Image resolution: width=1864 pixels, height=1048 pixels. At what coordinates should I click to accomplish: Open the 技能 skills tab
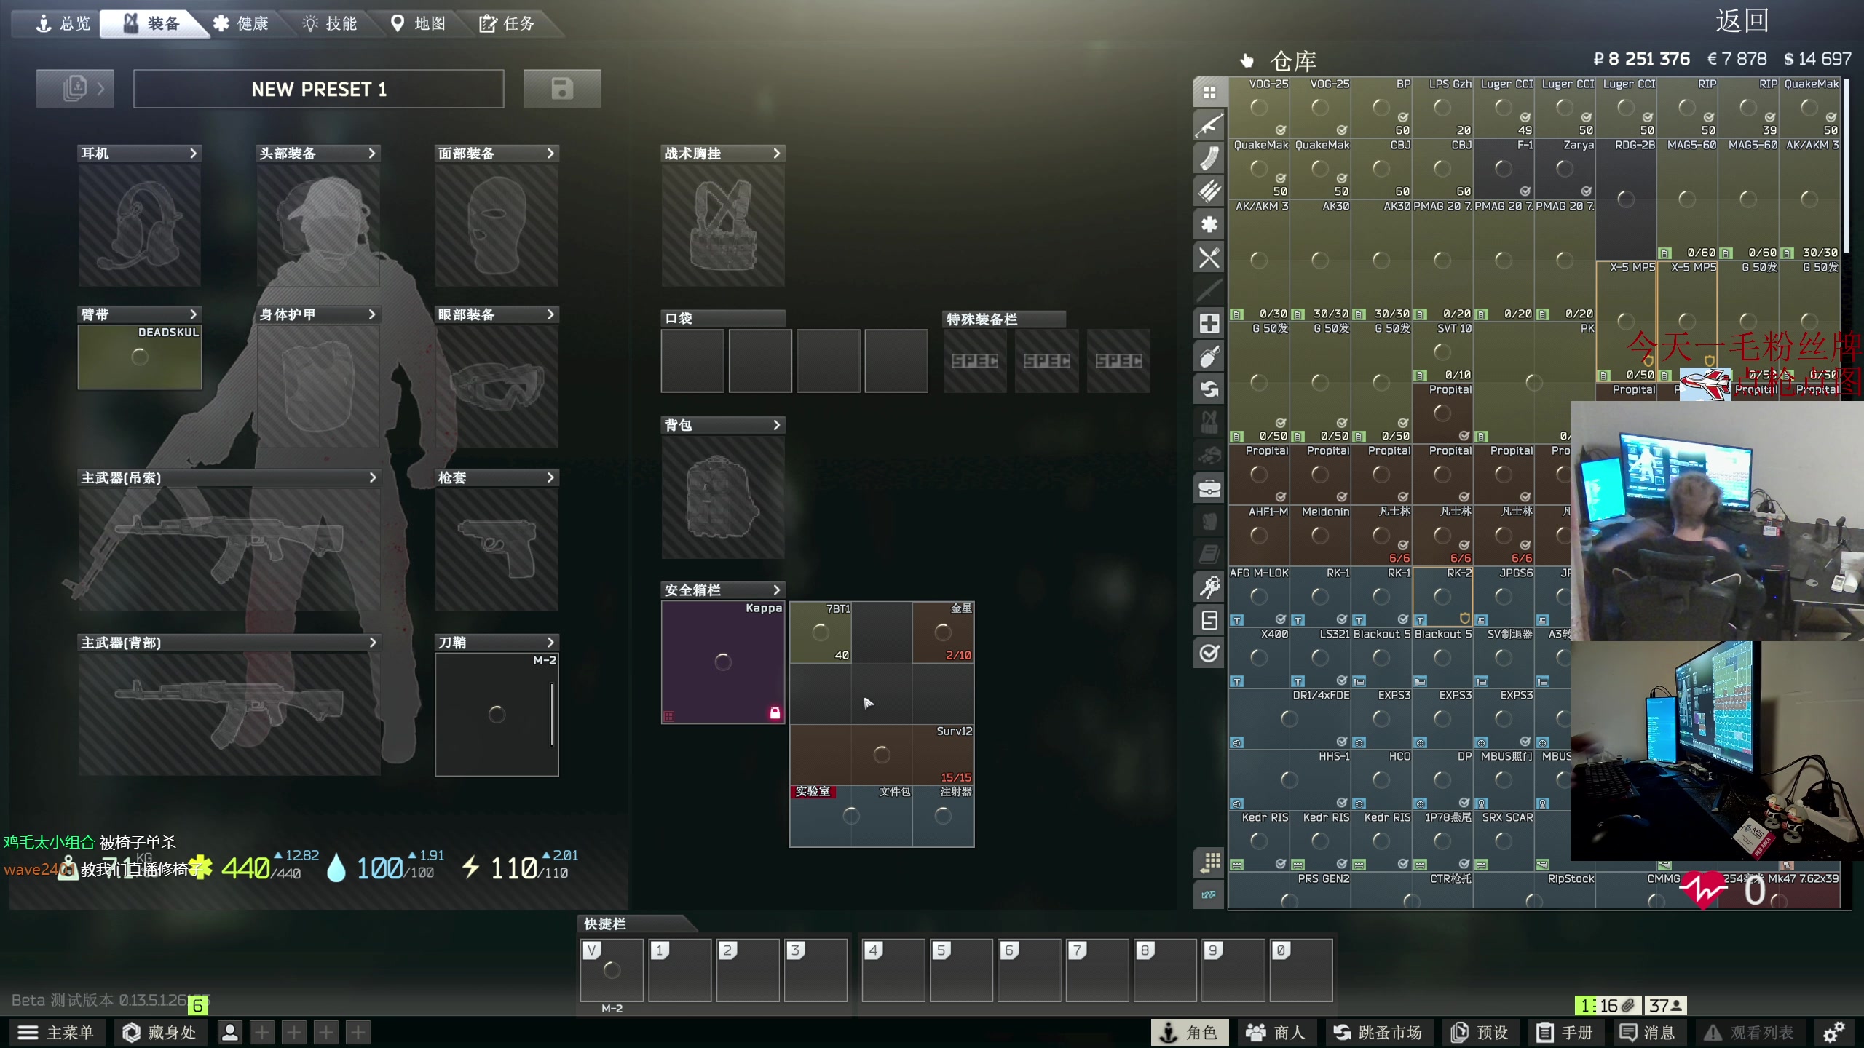pos(331,24)
